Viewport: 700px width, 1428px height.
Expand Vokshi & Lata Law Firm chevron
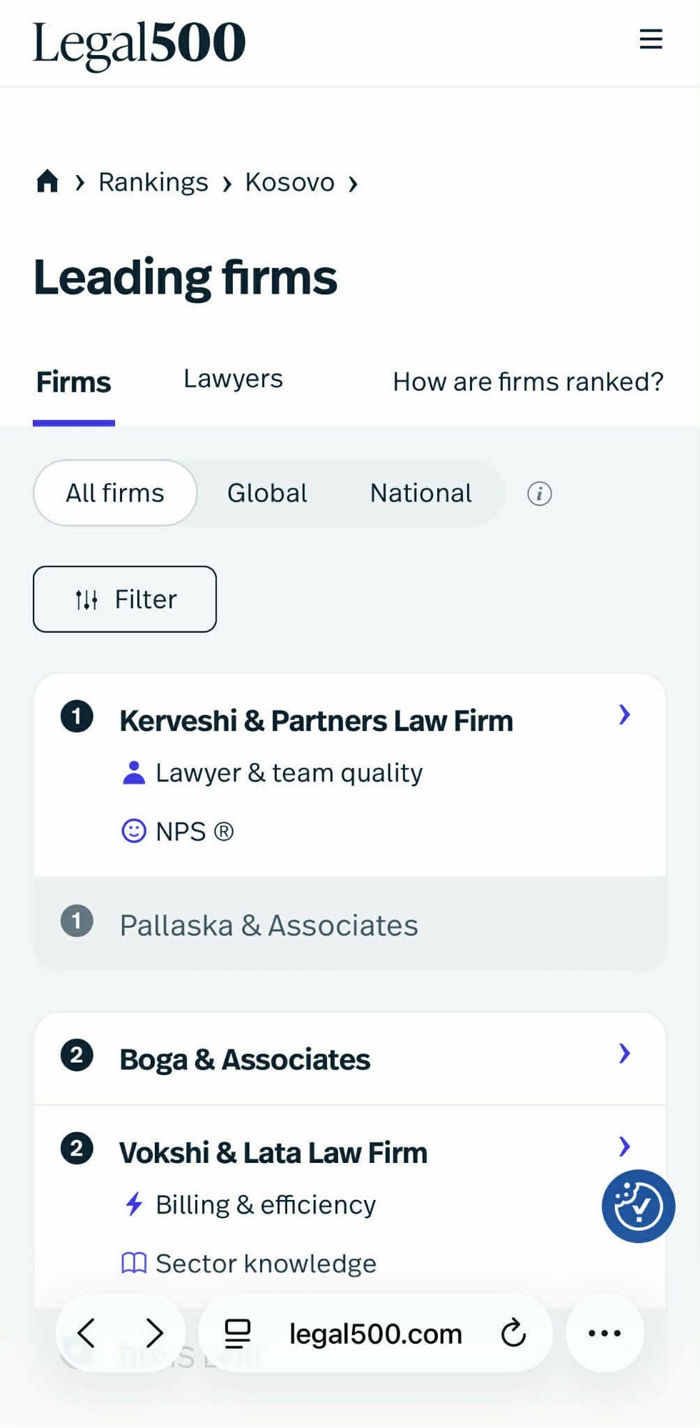point(624,1146)
